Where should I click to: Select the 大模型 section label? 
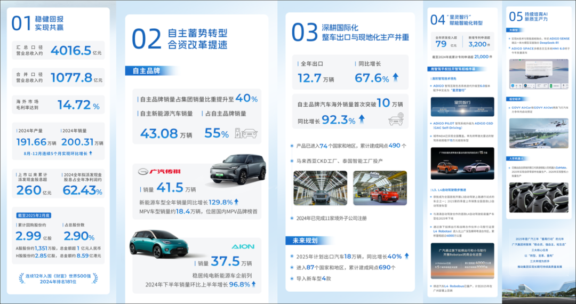coord(513,30)
